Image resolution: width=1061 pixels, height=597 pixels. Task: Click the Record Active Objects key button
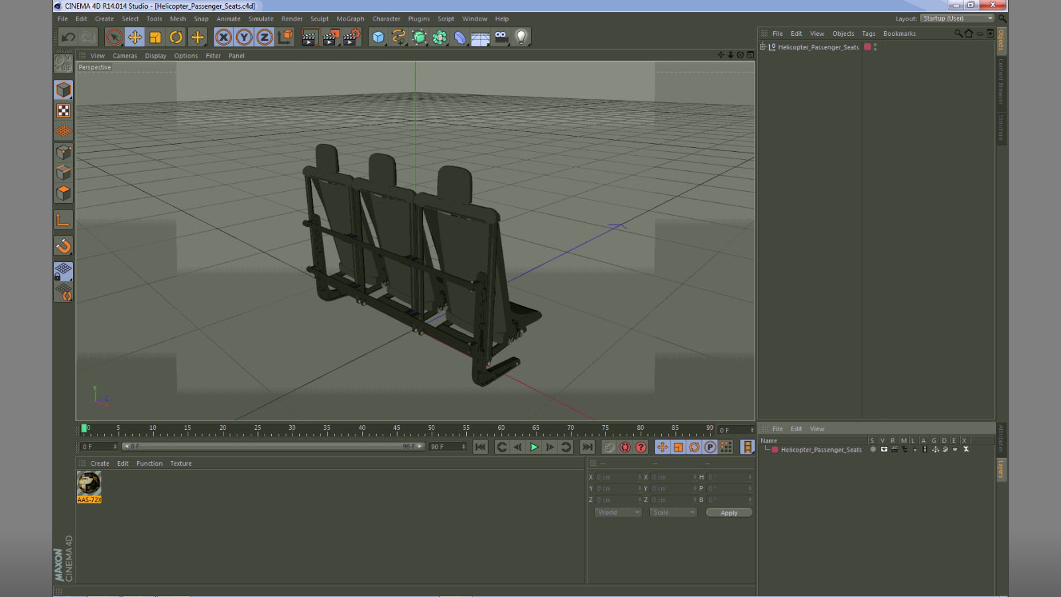(x=609, y=447)
